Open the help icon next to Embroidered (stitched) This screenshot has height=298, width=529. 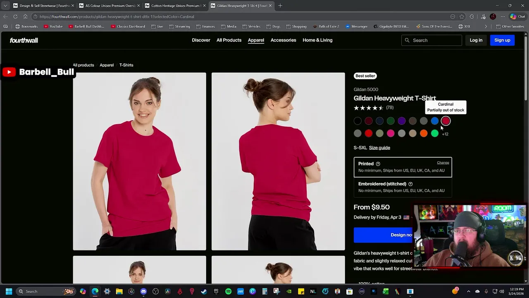410,184
